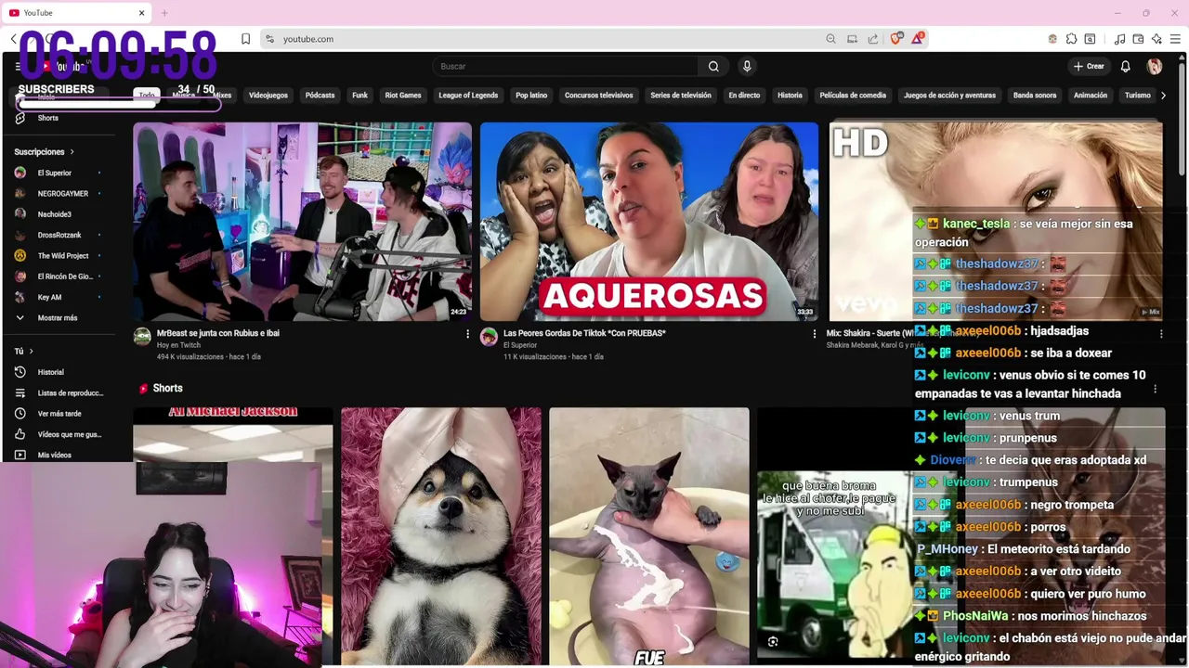Select the Pop latino chip
The image size is (1189, 668).
(531, 95)
